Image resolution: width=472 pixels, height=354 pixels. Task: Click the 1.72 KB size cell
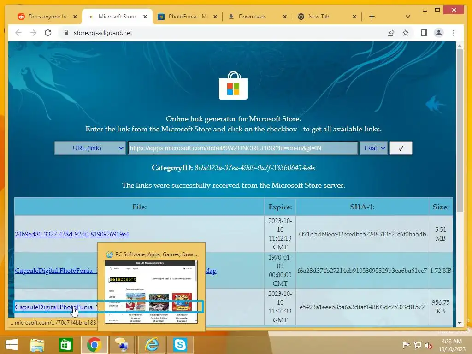click(x=441, y=271)
